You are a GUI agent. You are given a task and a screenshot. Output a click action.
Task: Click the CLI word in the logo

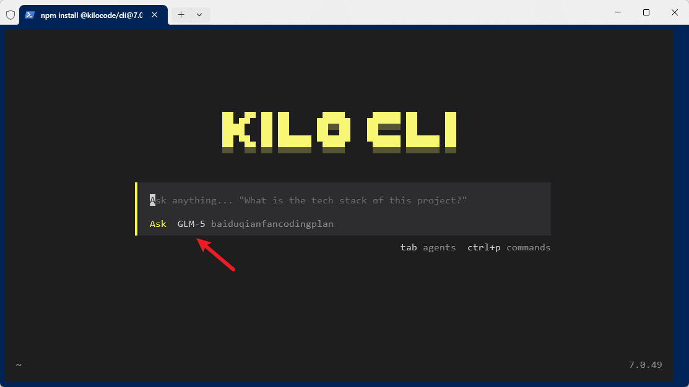tap(411, 132)
